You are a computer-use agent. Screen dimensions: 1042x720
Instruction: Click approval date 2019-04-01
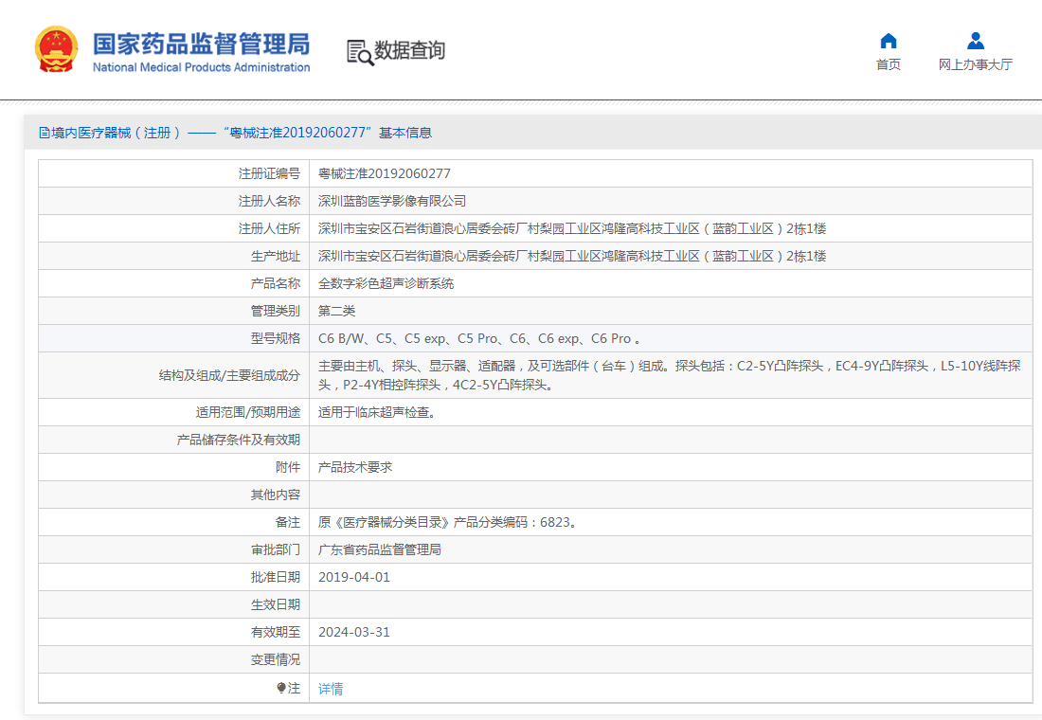(354, 577)
